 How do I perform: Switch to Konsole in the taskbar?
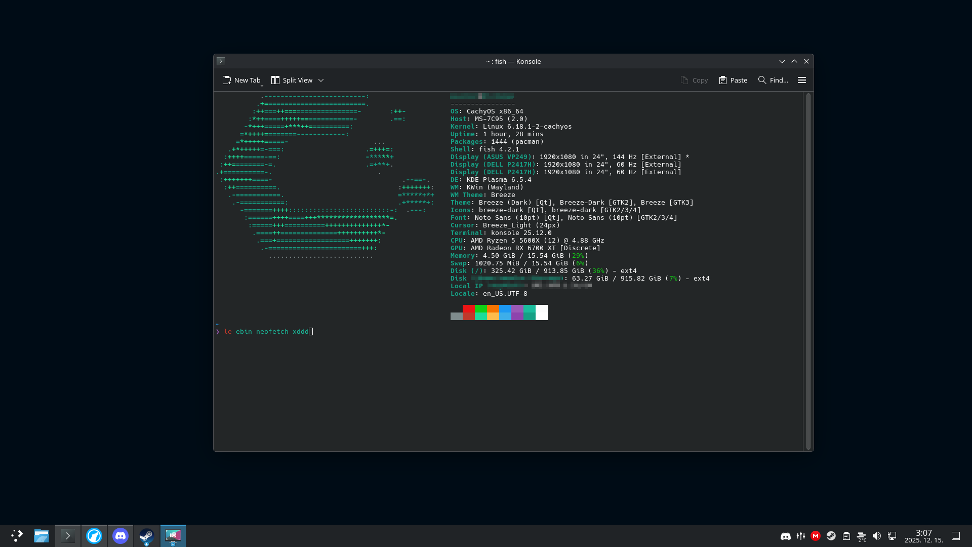(x=68, y=536)
